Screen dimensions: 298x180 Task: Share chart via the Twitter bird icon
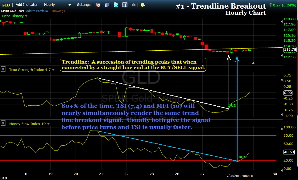(116, 5)
